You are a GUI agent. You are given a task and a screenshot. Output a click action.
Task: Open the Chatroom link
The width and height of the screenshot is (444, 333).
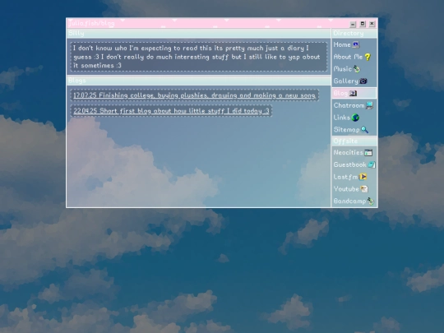[349, 105]
